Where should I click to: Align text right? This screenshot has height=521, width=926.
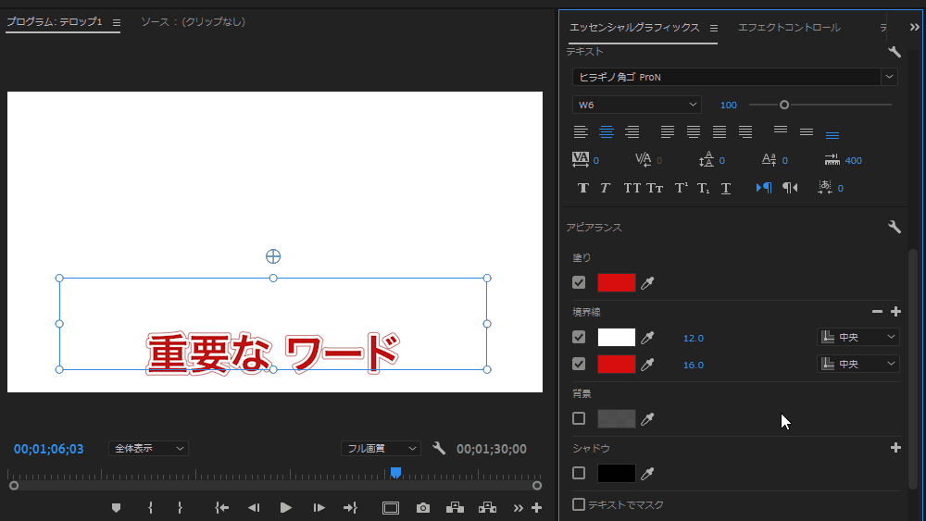pyautogui.click(x=632, y=132)
